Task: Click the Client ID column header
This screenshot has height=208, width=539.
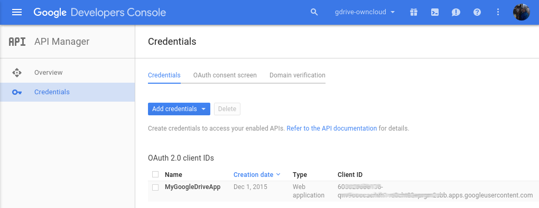Action: coord(350,175)
